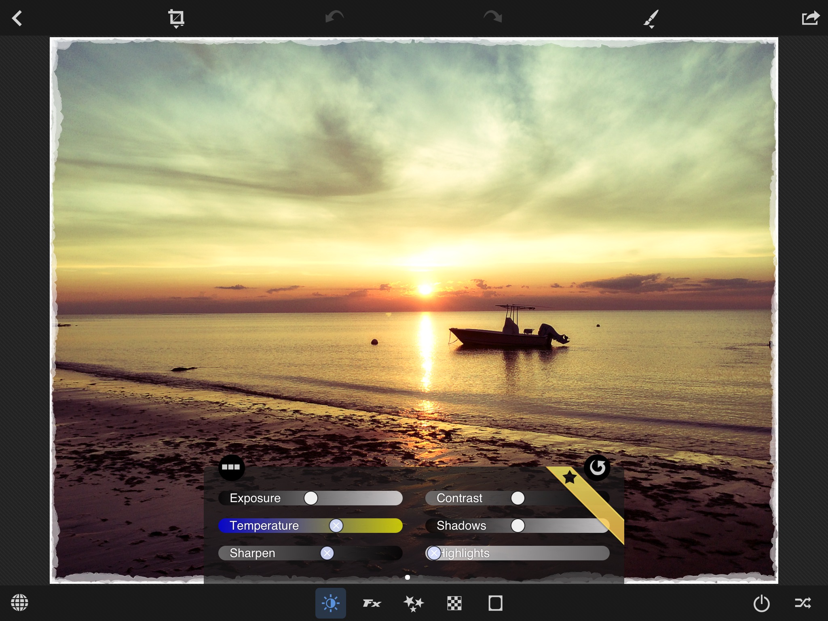Reset Temperature slider via its X knob

click(336, 526)
